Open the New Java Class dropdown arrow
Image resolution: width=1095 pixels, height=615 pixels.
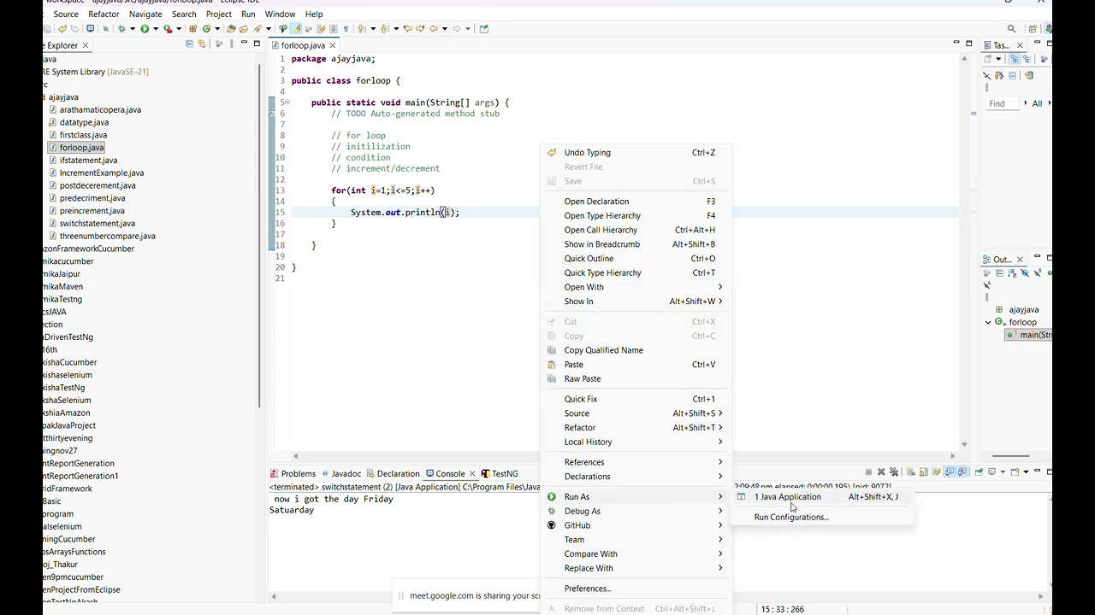tap(217, 28)
